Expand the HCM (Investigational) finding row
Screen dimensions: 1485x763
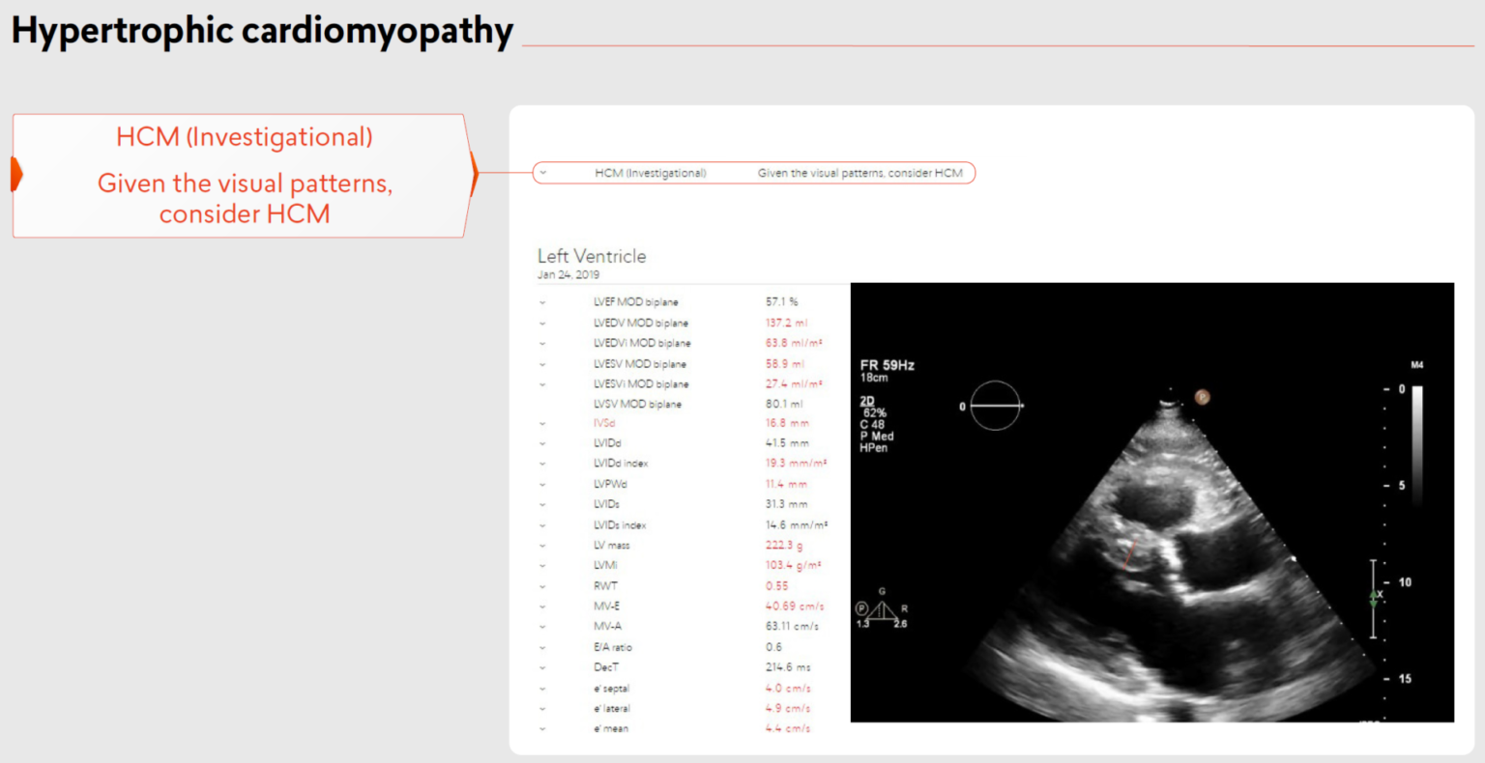coord(543,173)
